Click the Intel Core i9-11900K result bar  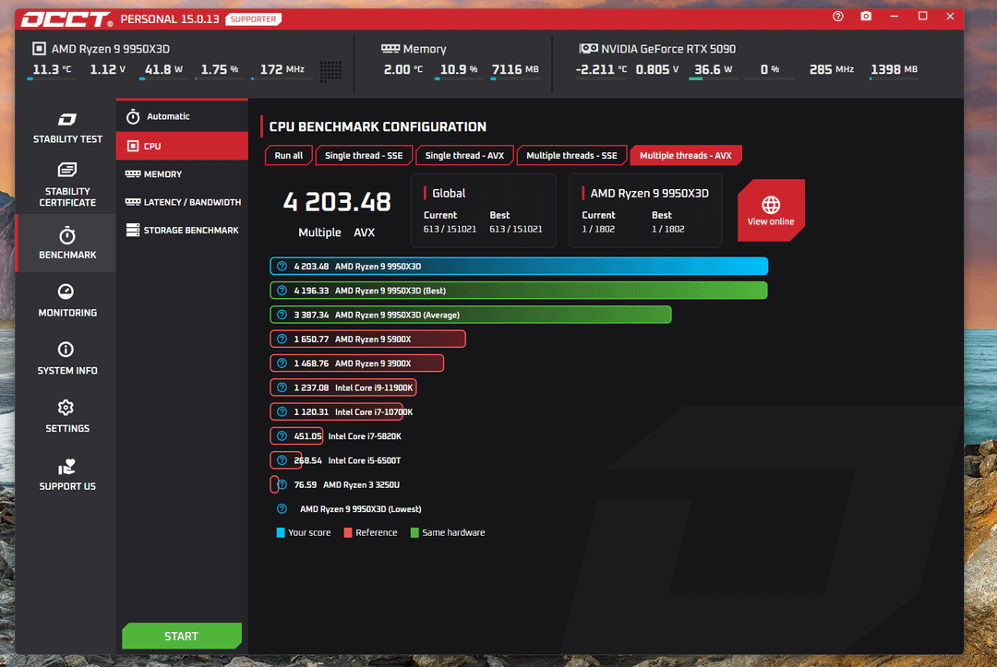coord(343,387)
